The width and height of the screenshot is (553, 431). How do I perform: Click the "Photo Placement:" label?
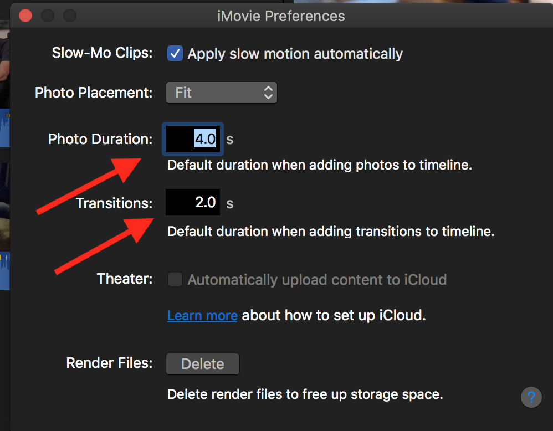tap(94, 93)
